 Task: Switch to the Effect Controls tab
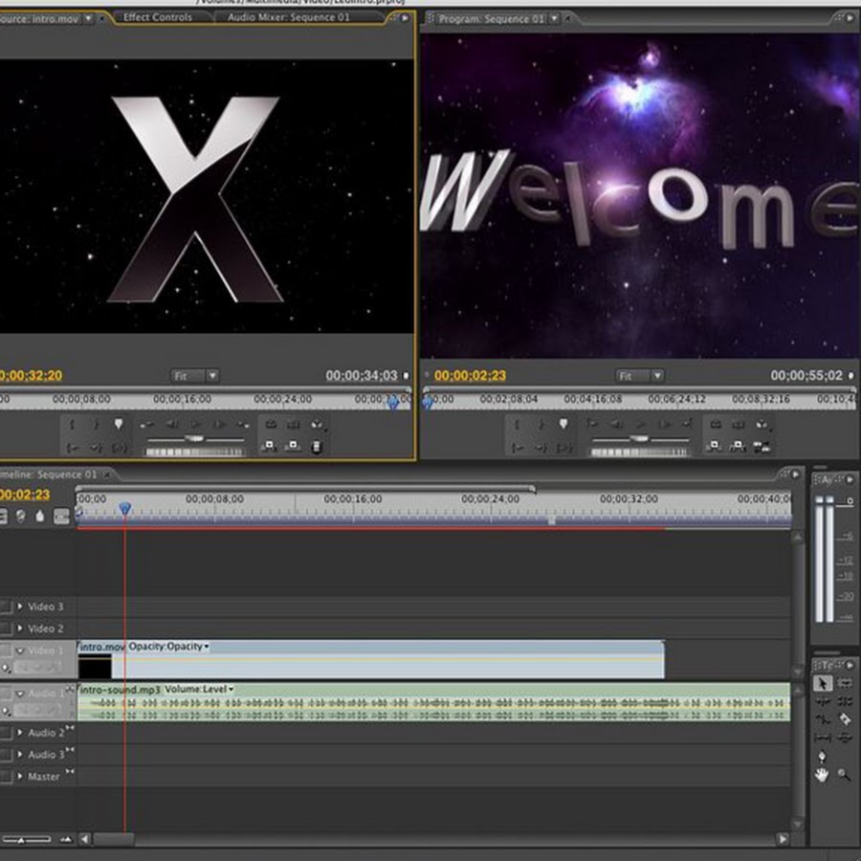[159, 17]
